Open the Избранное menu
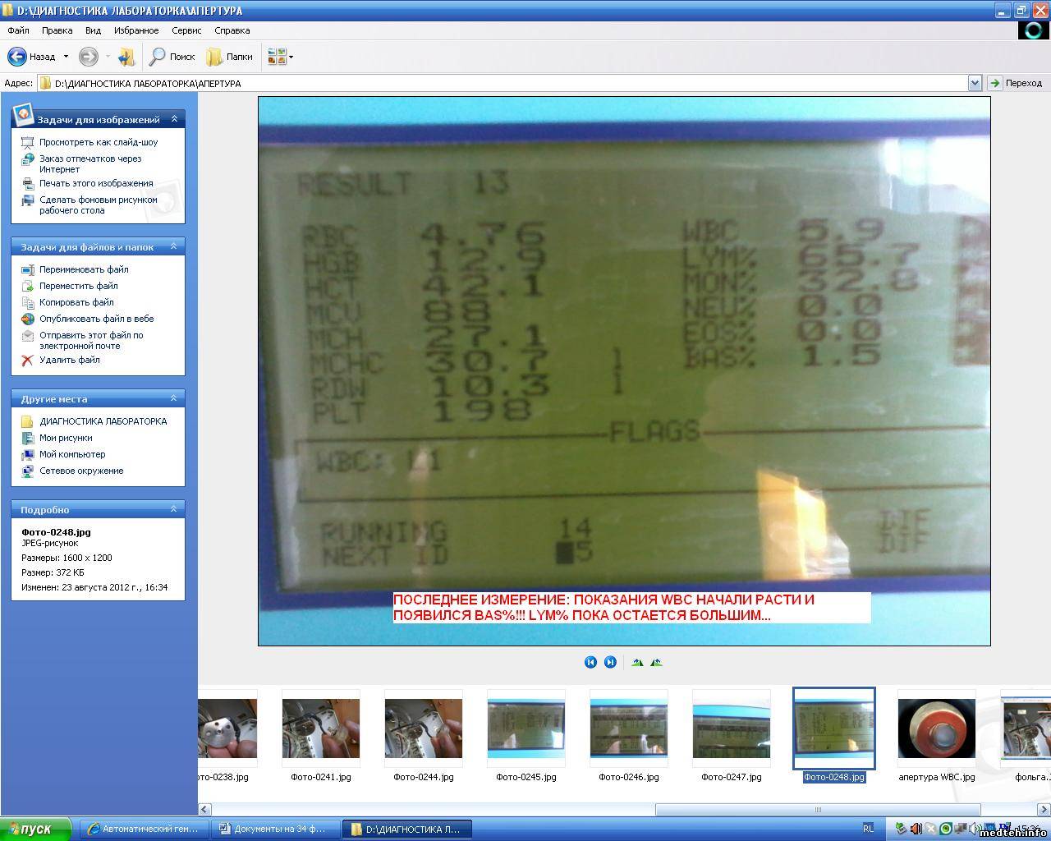The width and height of the screenshot is (1051, 841). pos(136,30)
